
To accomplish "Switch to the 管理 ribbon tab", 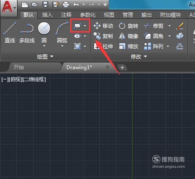I will (x=128, y=15).
